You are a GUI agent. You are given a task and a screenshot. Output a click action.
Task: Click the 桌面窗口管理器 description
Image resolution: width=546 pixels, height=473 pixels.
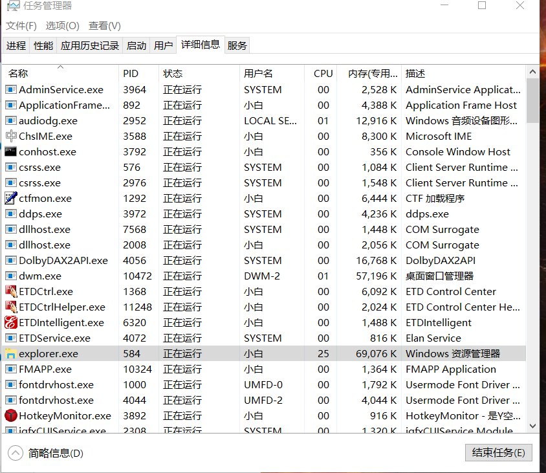pyautogui.click(x=439, y=276)
